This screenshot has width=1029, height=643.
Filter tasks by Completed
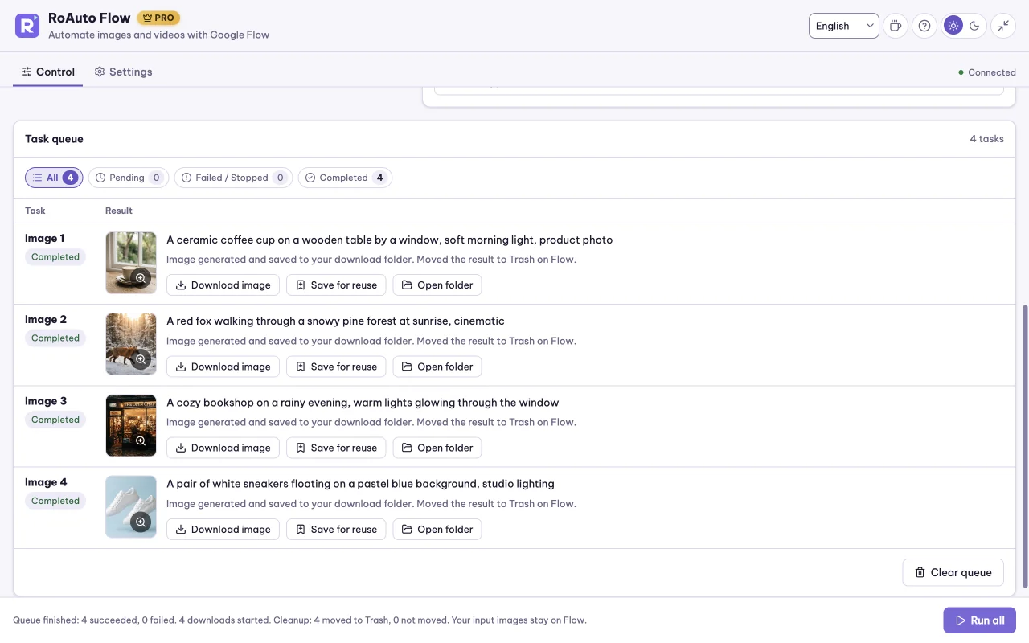(345, 178)
